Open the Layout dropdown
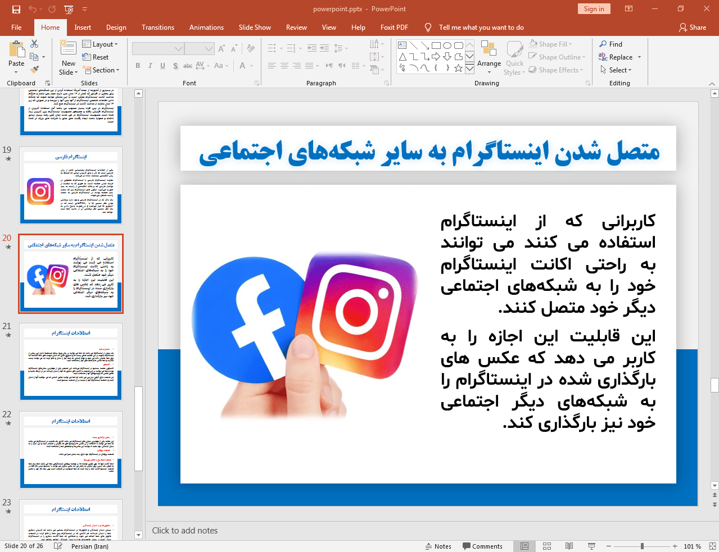719x552 pixels. coord(100,44)
